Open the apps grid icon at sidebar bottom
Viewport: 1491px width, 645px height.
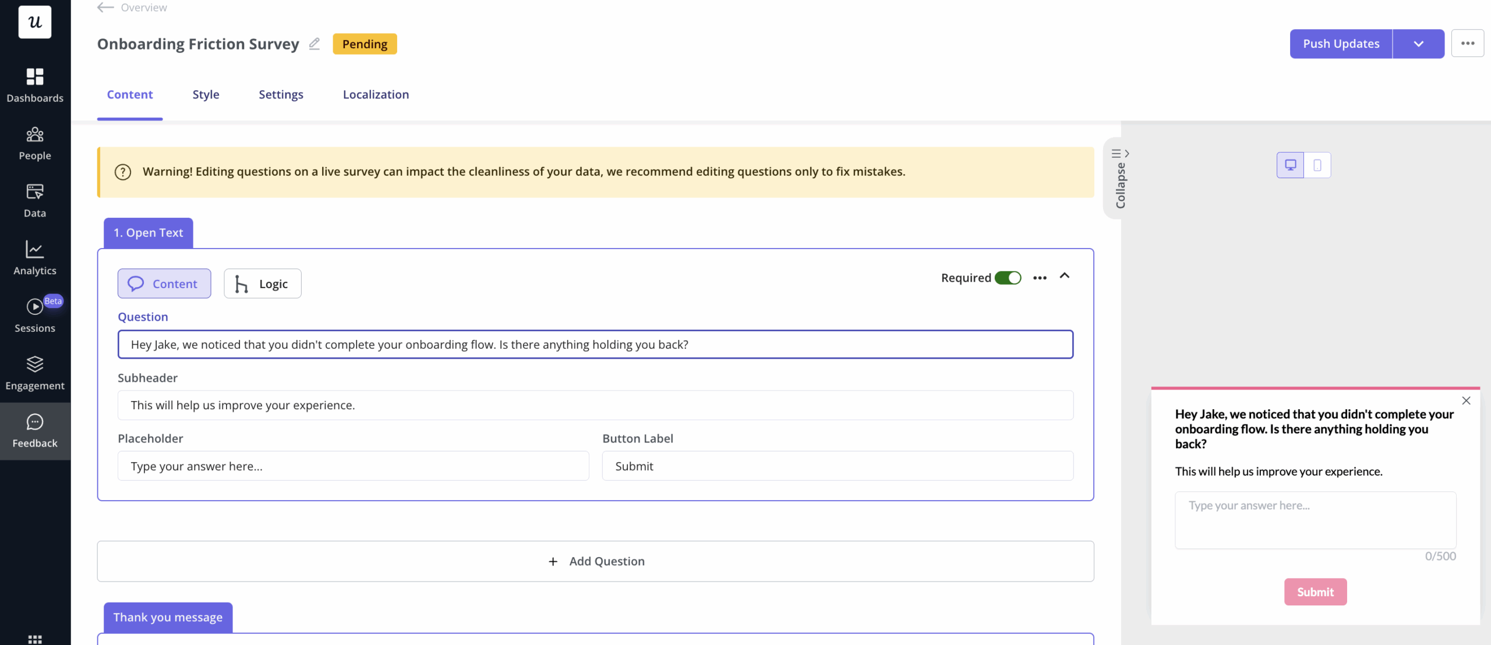[35, 639]
